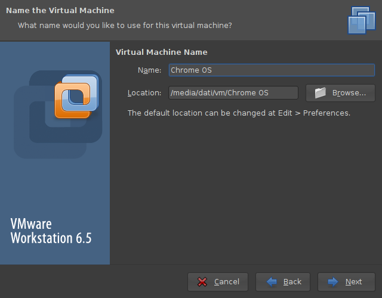
Task: Click the "Virtual Machine Name" heading
Action: (162, 52)
